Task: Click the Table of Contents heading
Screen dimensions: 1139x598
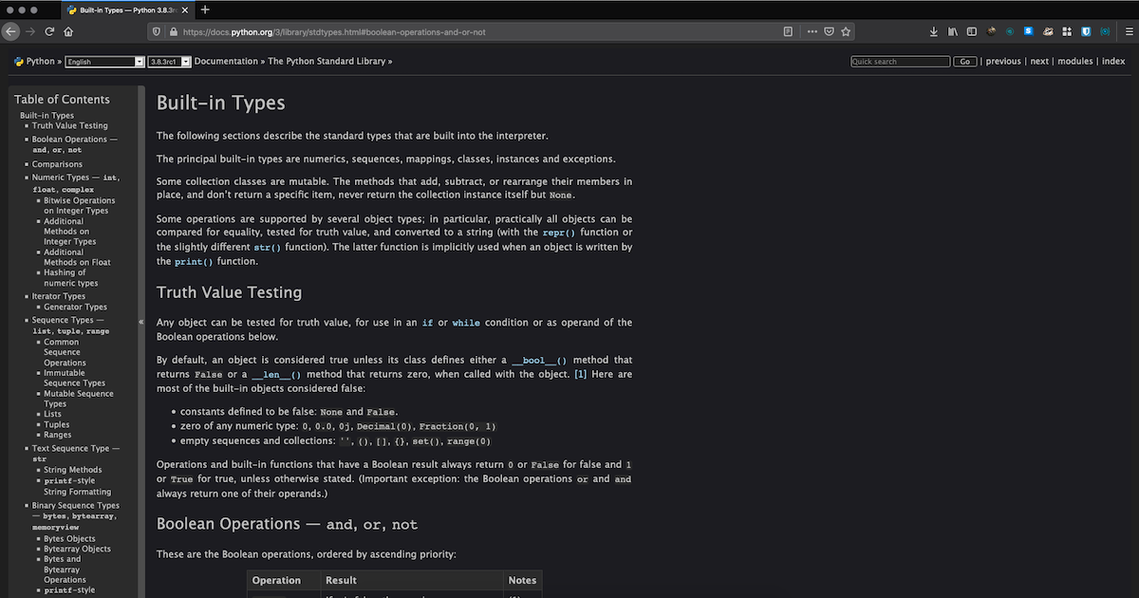Action: (x=62, y=99)
